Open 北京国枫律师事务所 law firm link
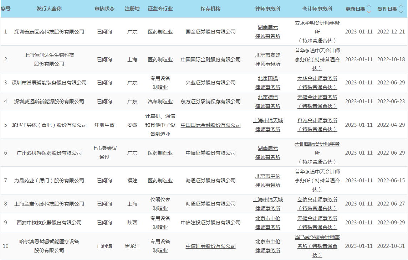 click(267, 83)
